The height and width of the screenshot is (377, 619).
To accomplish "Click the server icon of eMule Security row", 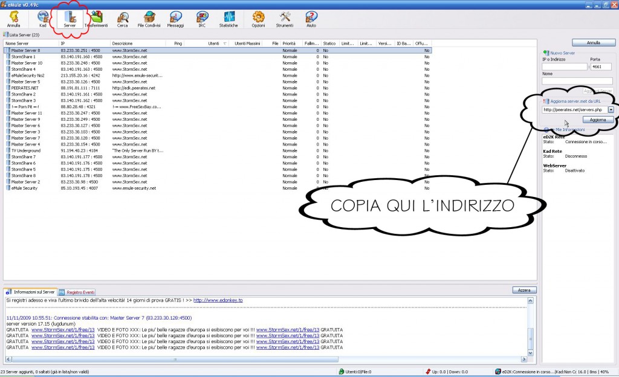I will (8, 188).
